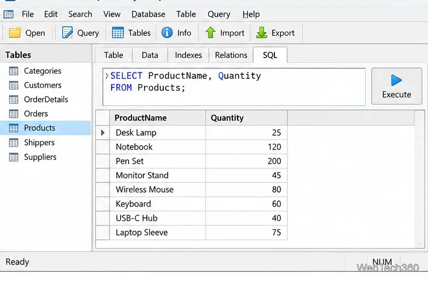Click the quantity value 45

[x=276, y=176]
